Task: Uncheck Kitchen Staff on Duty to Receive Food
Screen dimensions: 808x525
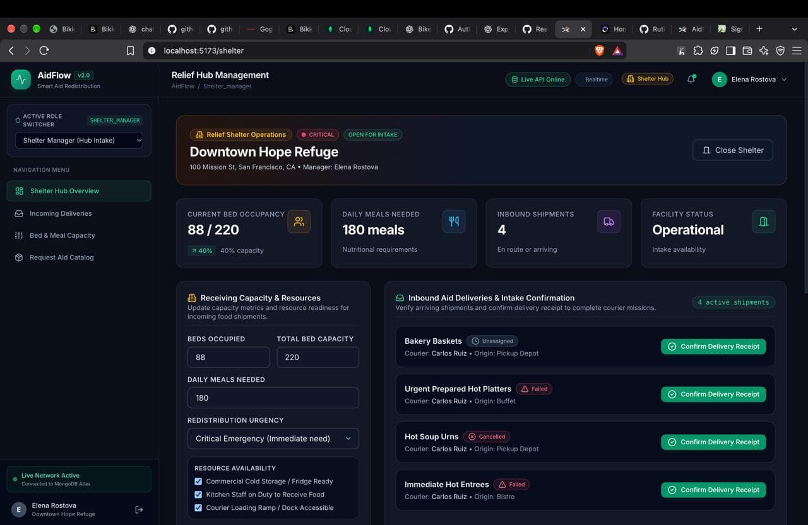Action: (198, 495)
